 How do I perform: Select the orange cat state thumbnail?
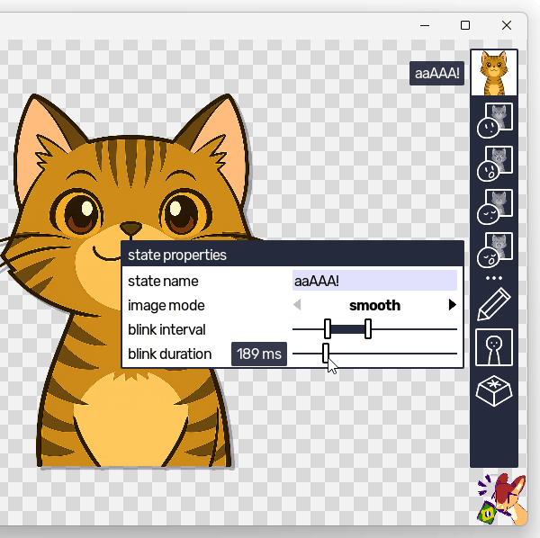tap(494, 73)
